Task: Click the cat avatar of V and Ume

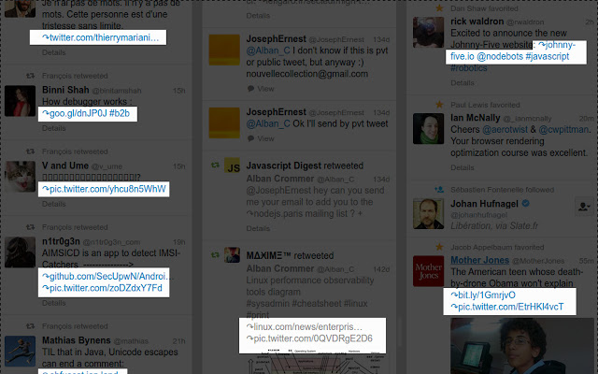Action: pyautogui.click(x=20, y=173)
